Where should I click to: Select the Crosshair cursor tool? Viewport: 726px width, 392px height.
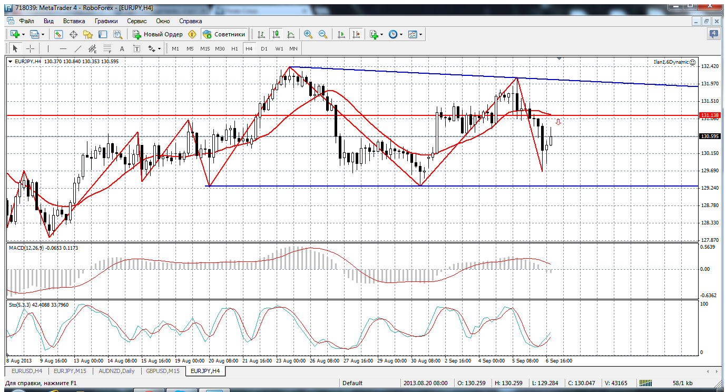(31, 48)
